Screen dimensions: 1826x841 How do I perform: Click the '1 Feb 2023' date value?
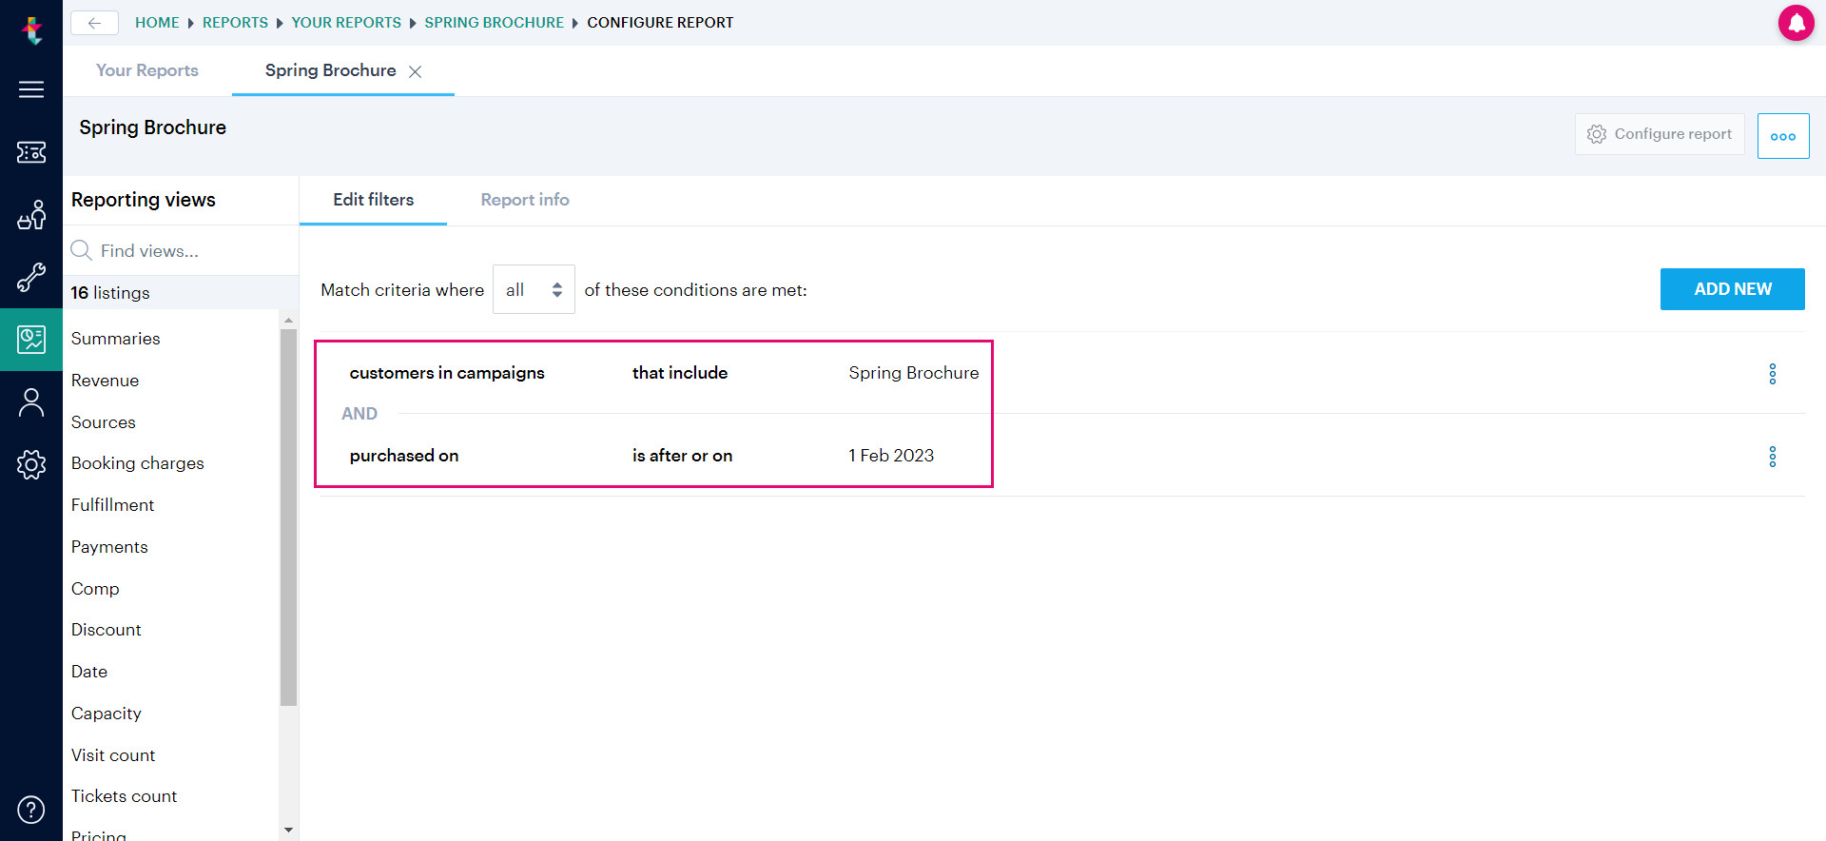[x=891, y=456]
